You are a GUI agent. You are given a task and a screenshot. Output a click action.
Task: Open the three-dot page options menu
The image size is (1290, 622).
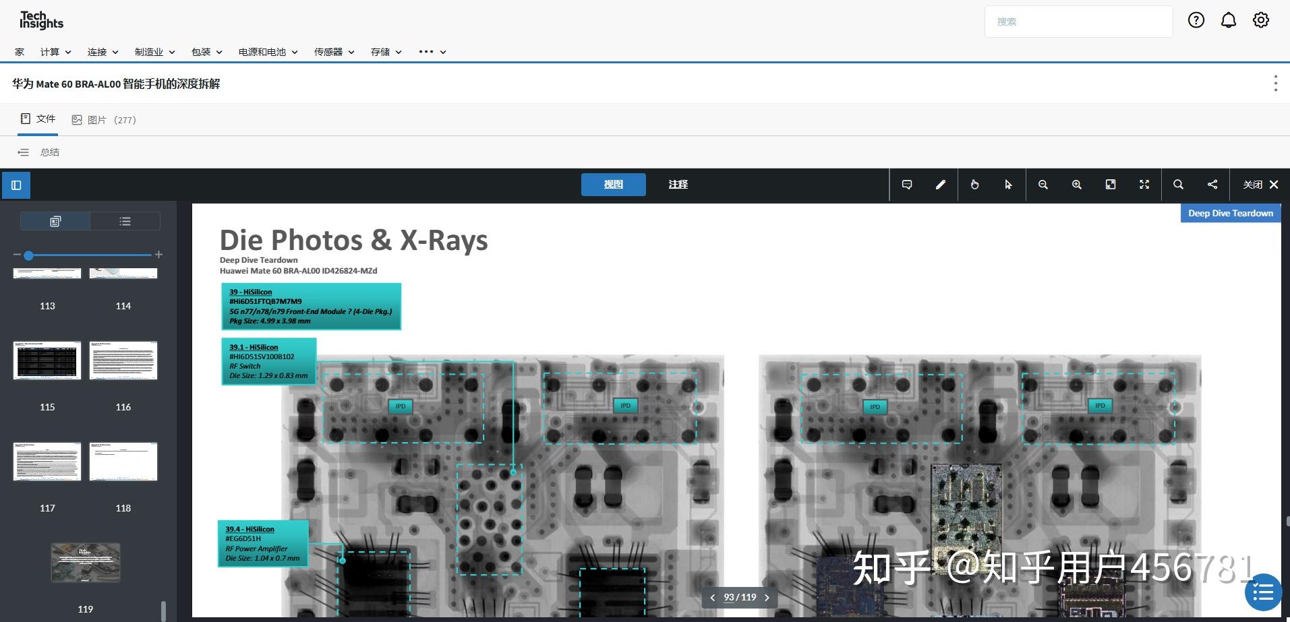click(x=1275, y=84)
